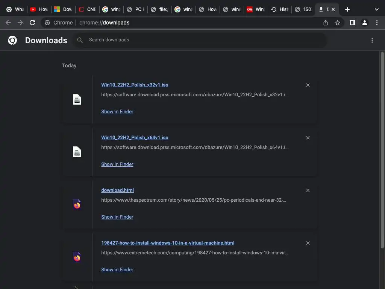Click the Today date heading

coord(69,65)
